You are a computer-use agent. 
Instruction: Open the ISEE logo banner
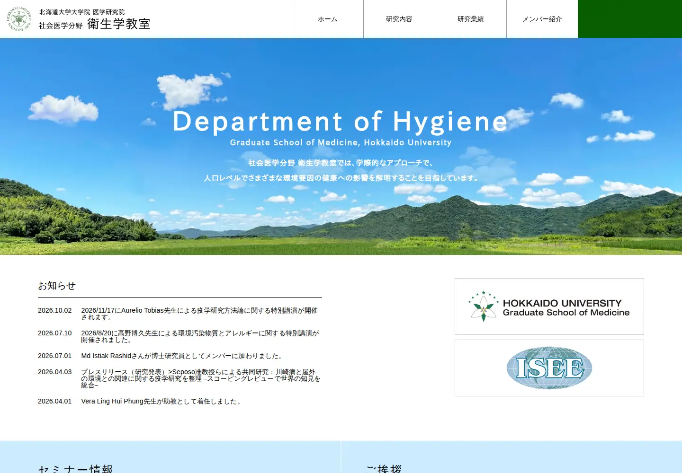(x=549, y=368)
